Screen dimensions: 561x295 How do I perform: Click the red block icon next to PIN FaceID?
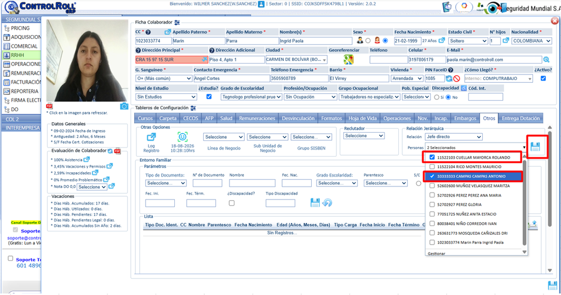coord(456,78)
